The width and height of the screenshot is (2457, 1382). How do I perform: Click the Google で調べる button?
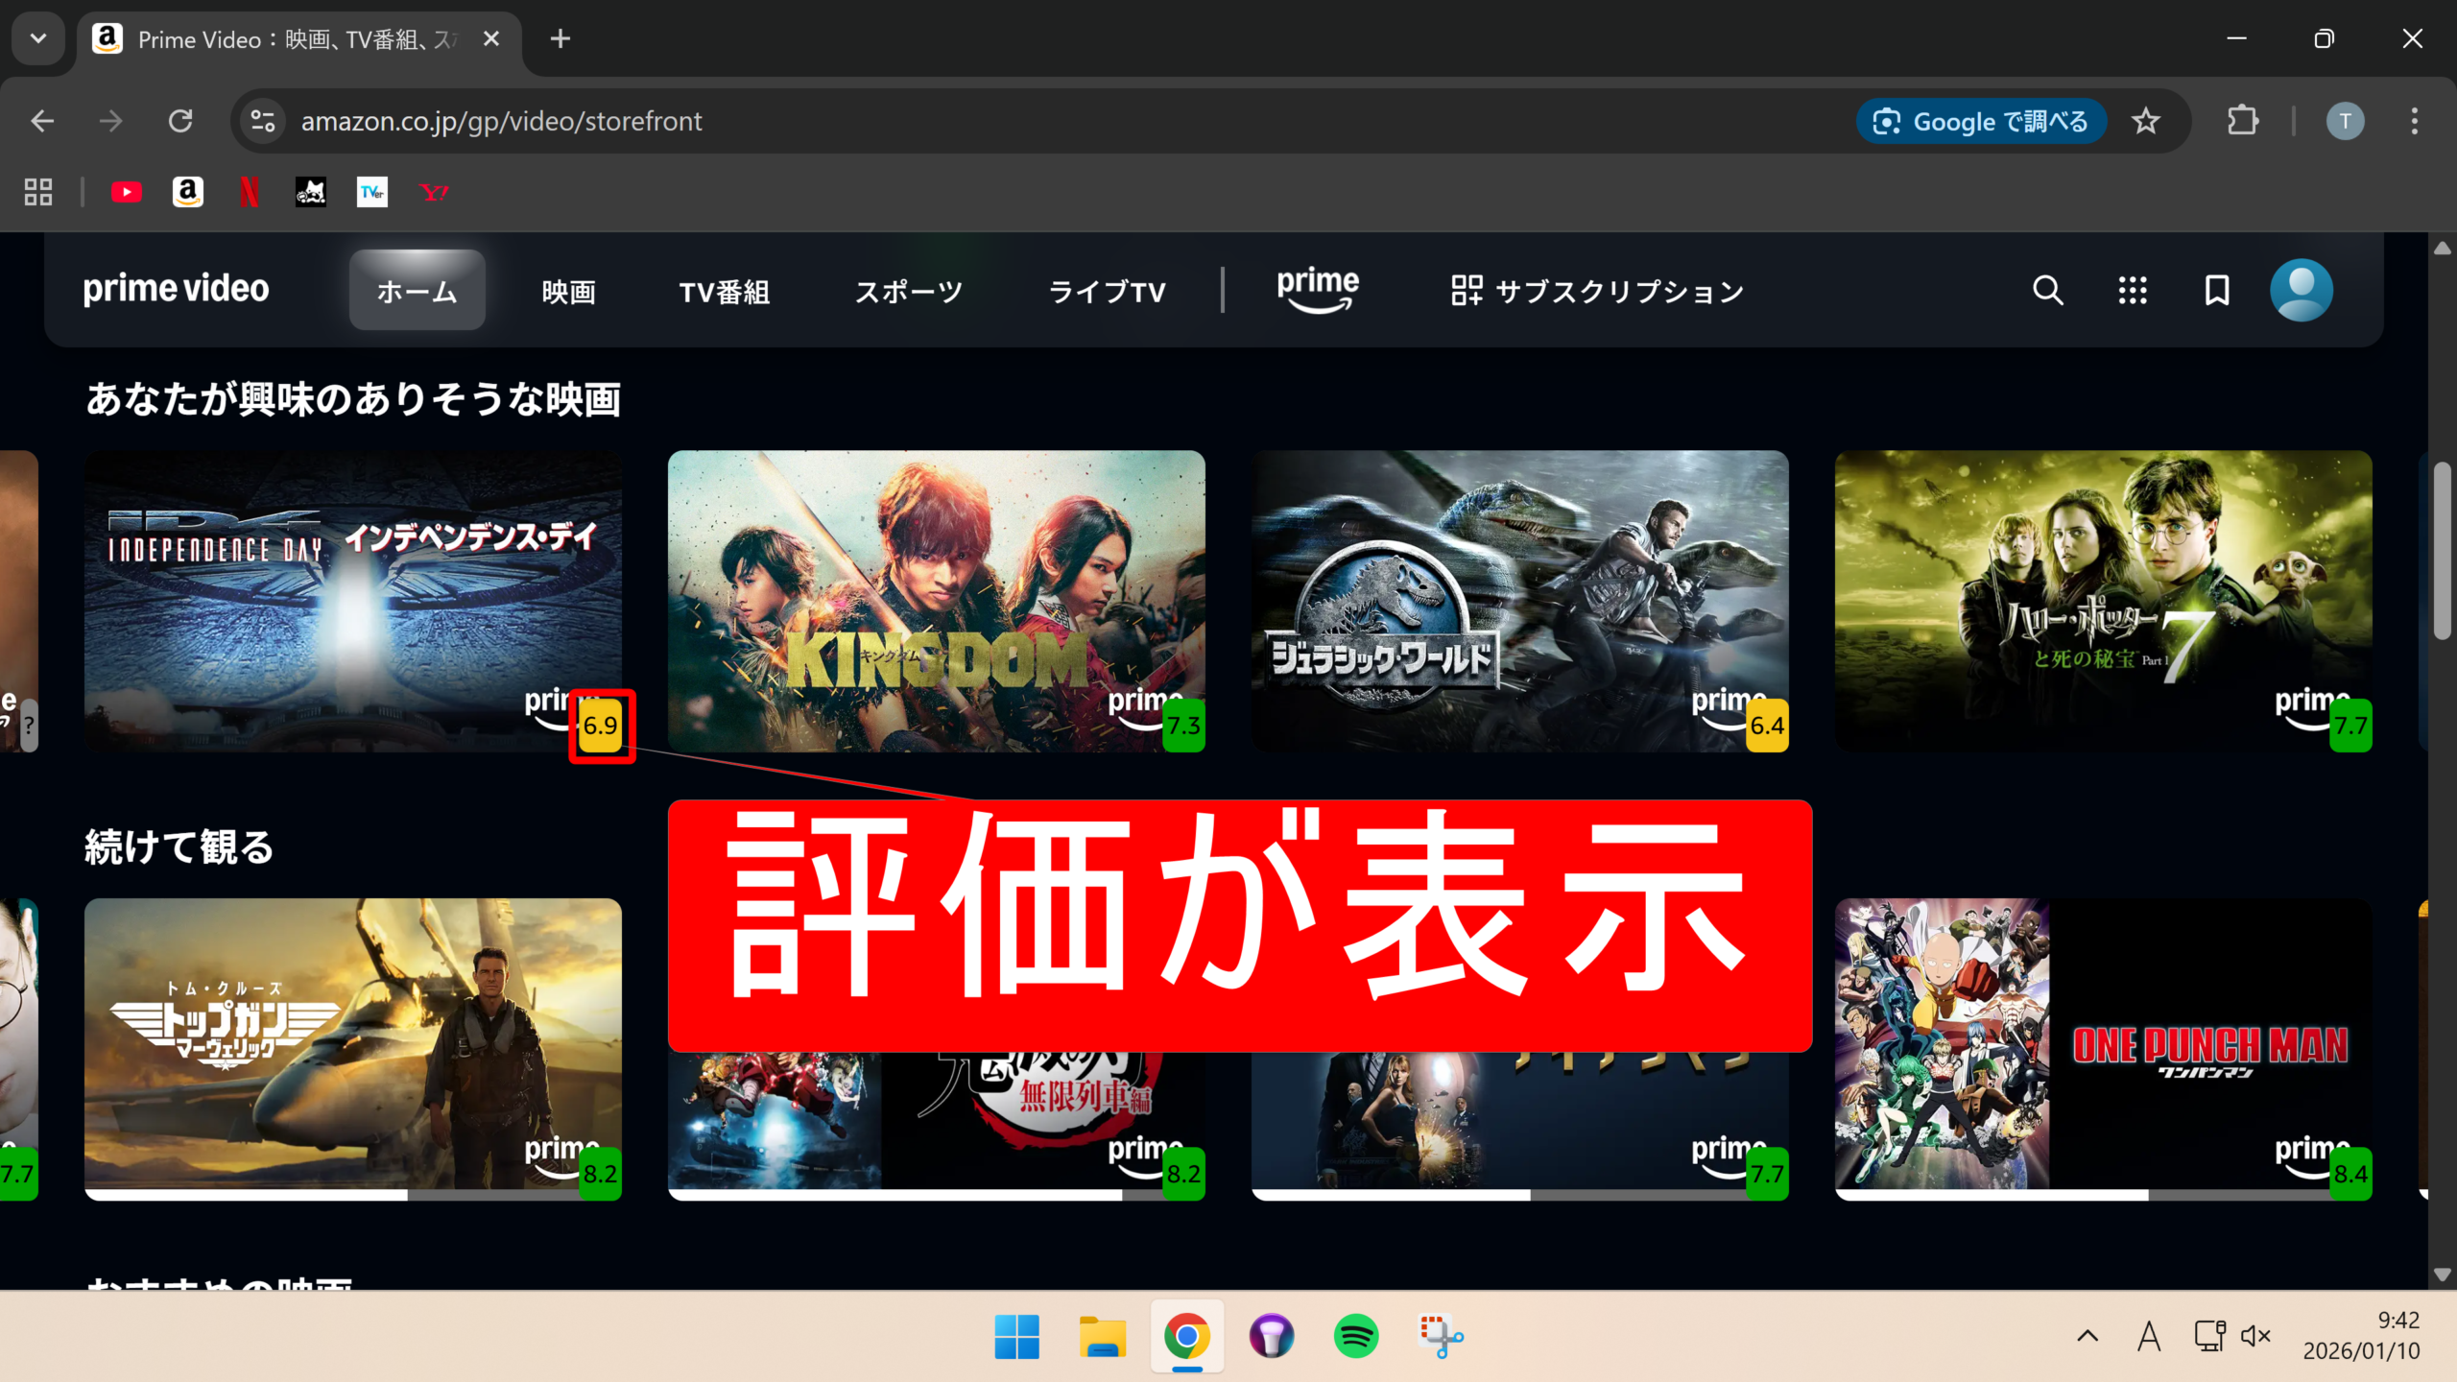(1981, 122)
